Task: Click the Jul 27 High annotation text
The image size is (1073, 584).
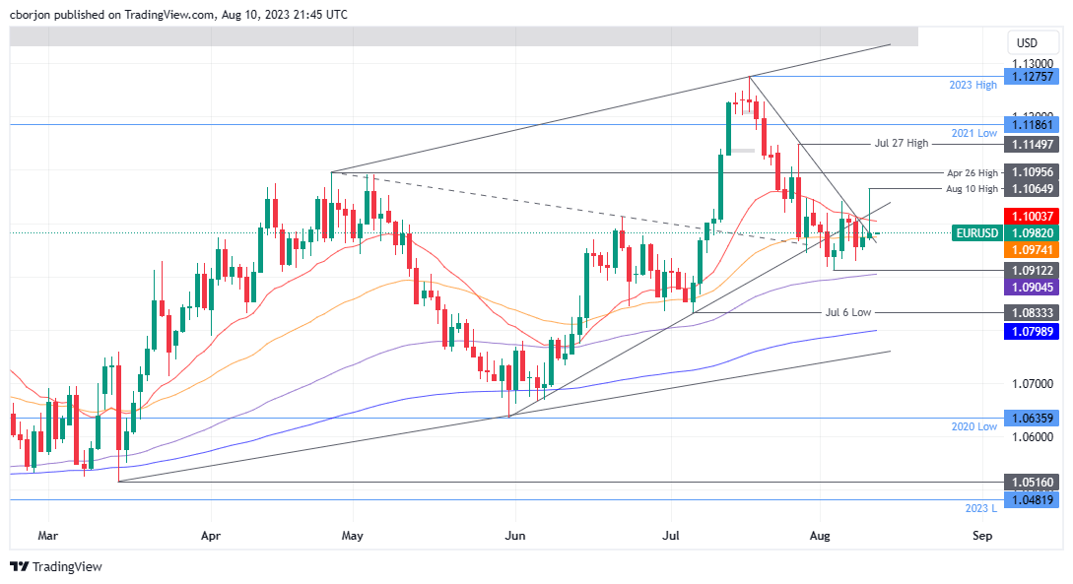Action: 900,143
